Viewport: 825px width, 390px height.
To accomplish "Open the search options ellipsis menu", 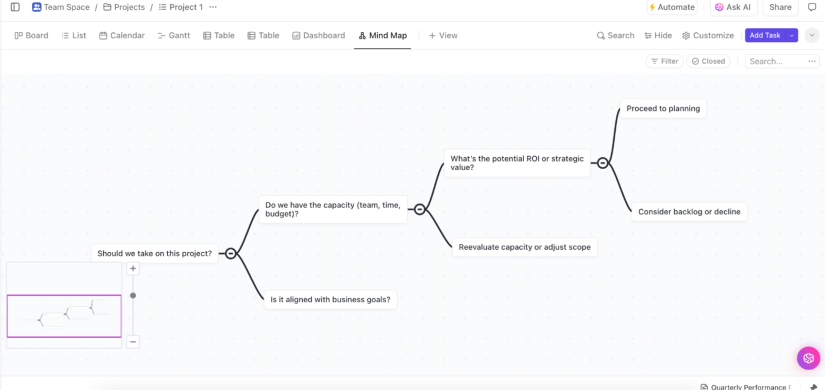I will coord(813,61).
